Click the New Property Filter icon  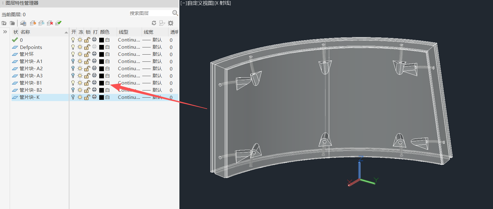[x=4, y=23]
